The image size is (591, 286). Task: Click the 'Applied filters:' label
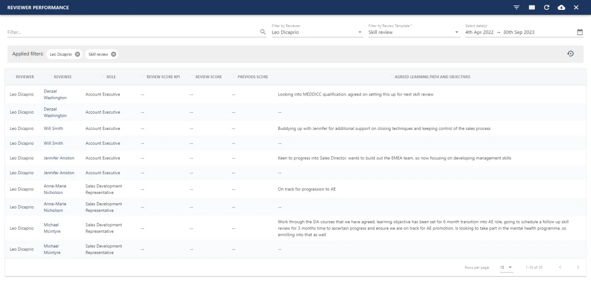(28, 54)
